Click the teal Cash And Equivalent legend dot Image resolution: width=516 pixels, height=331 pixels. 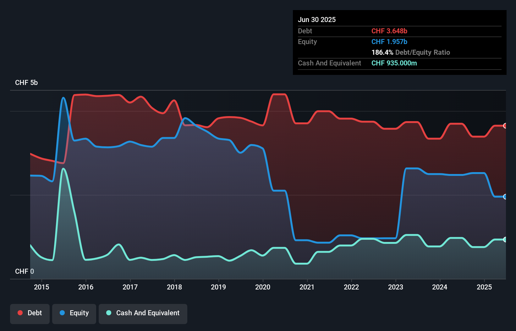click(x=108, y=313)
